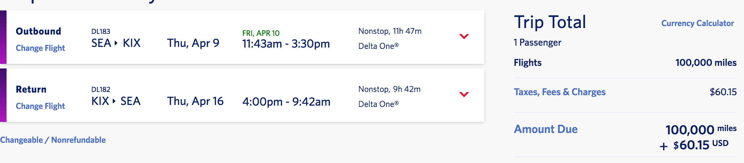
Task: Click the Trip Total heading
Action: click(x=550, y=22)
